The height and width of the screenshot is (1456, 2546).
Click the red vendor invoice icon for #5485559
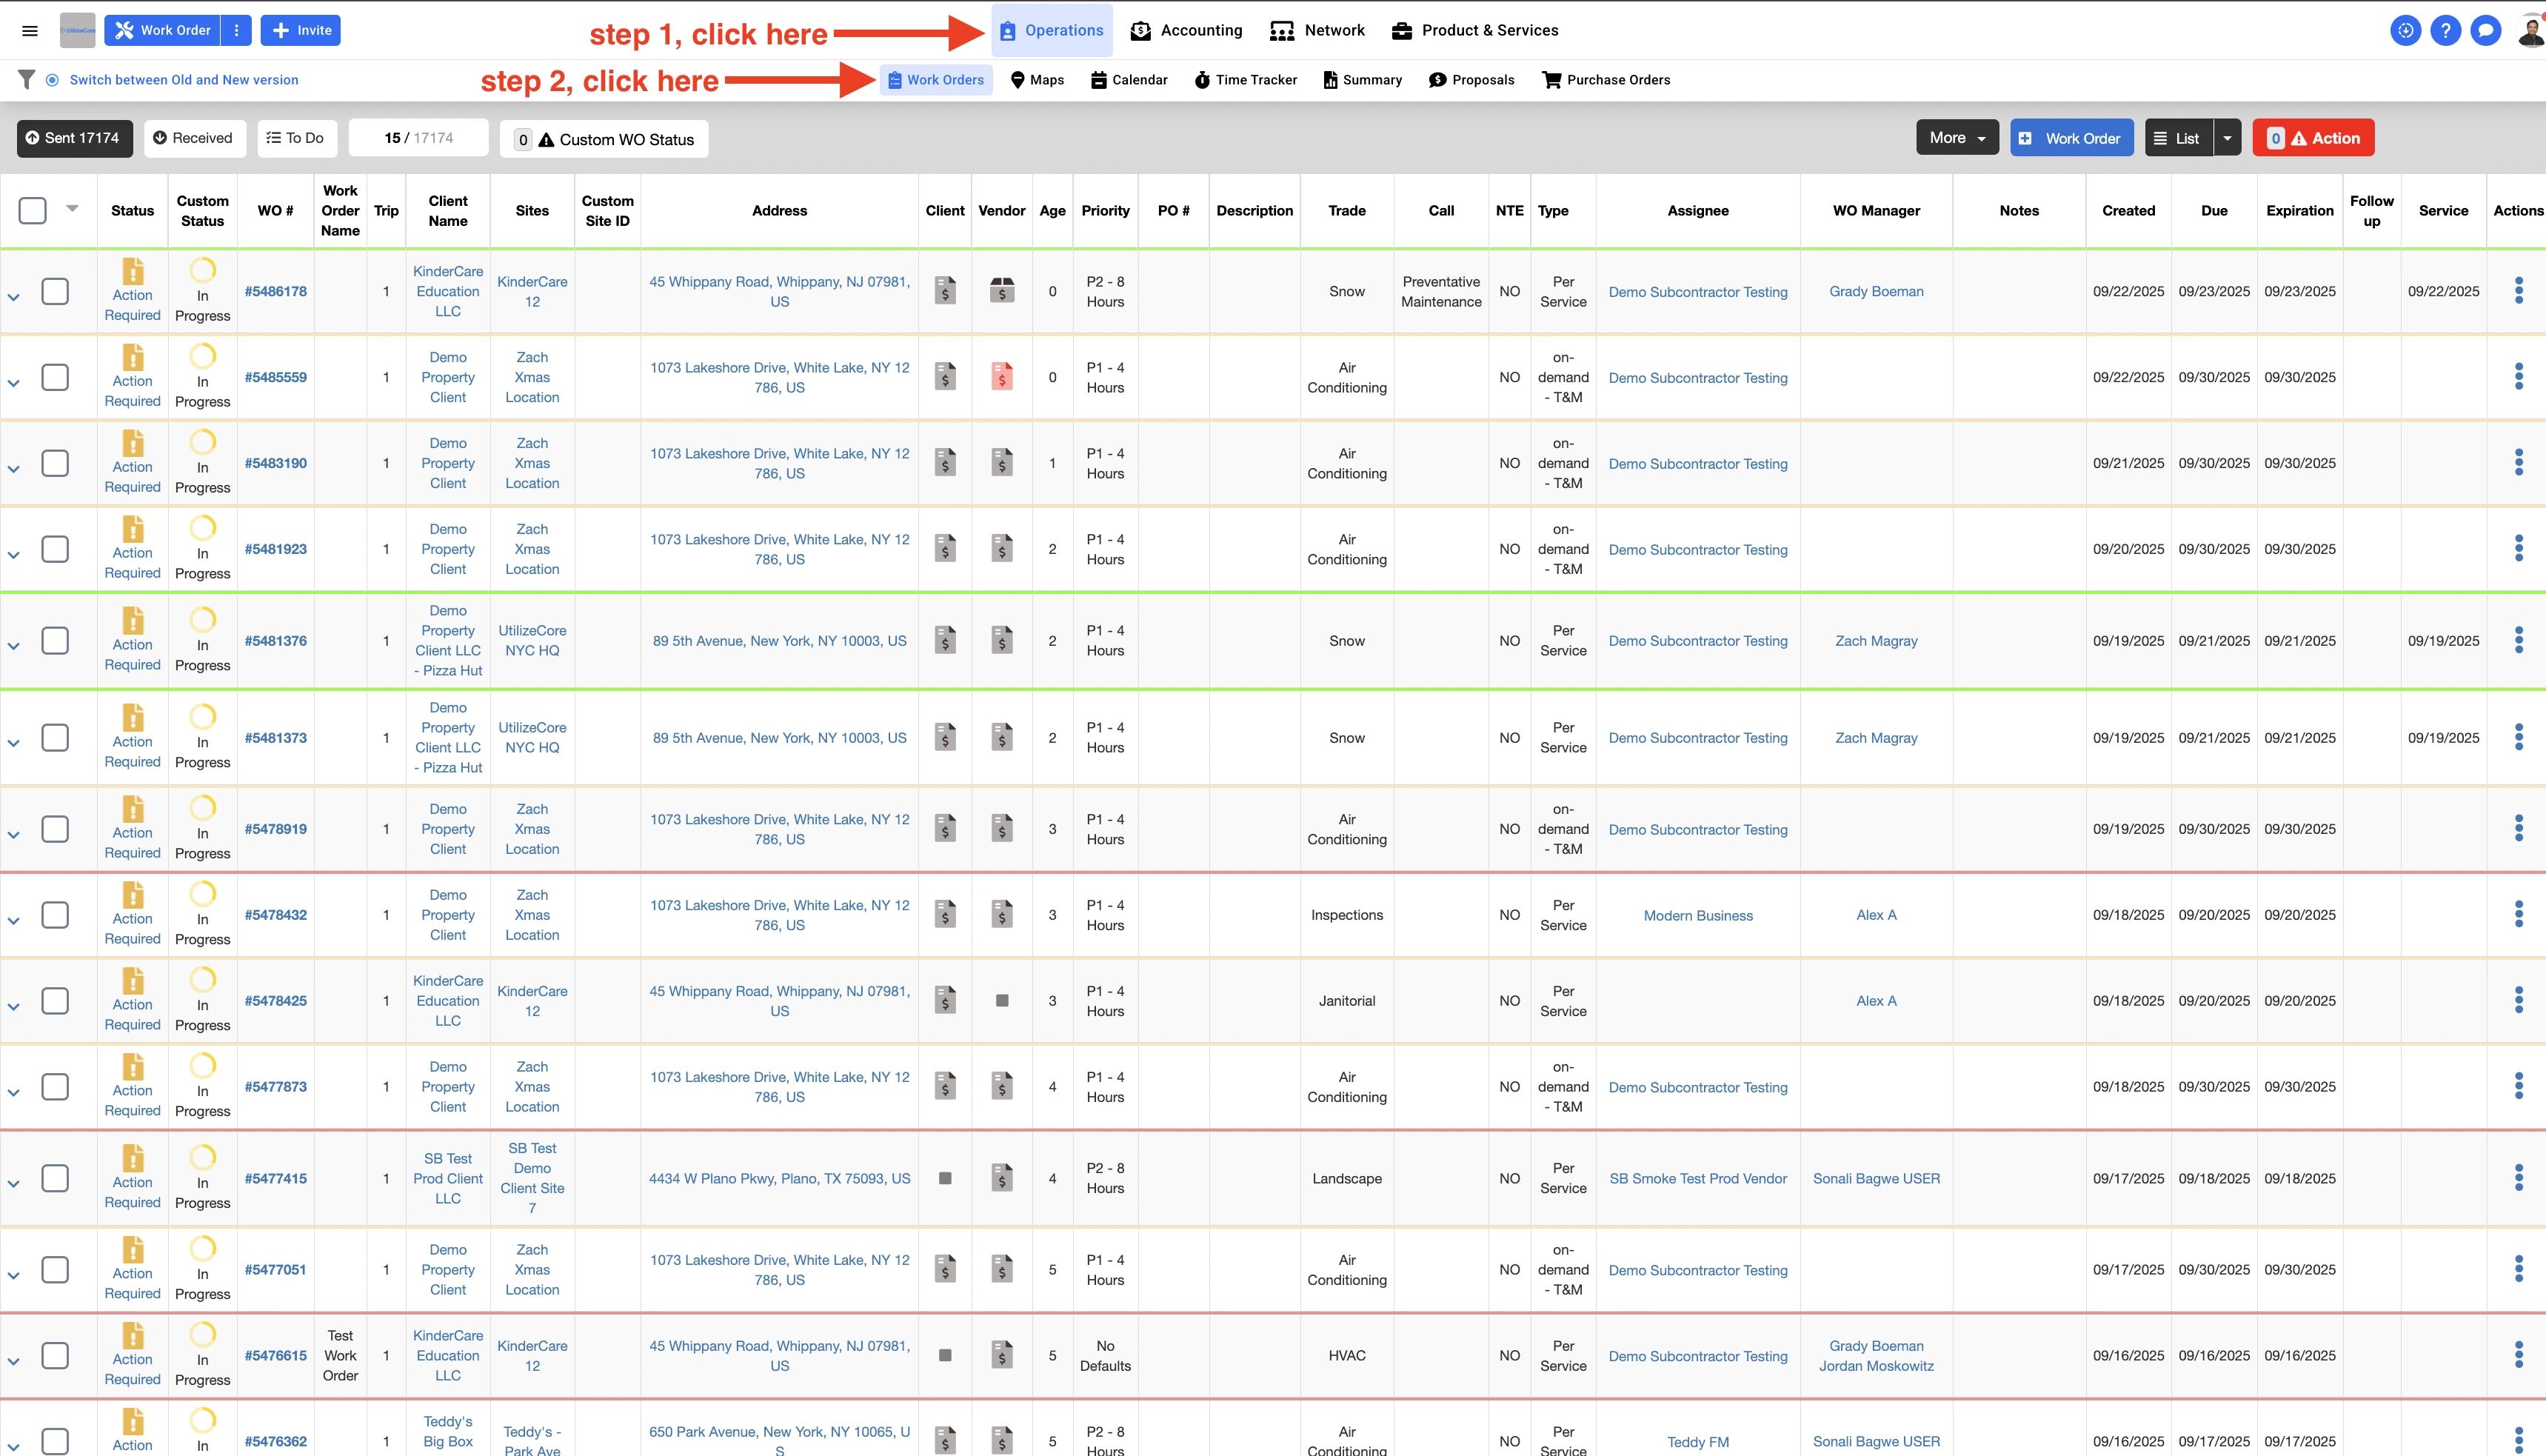tap(1002, 377)
